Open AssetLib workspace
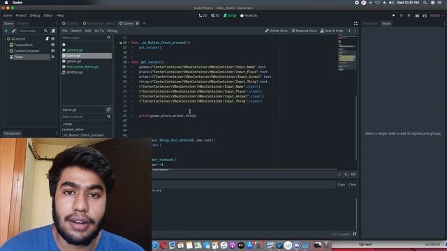This screenshot has width=447, height=251. 249,15
